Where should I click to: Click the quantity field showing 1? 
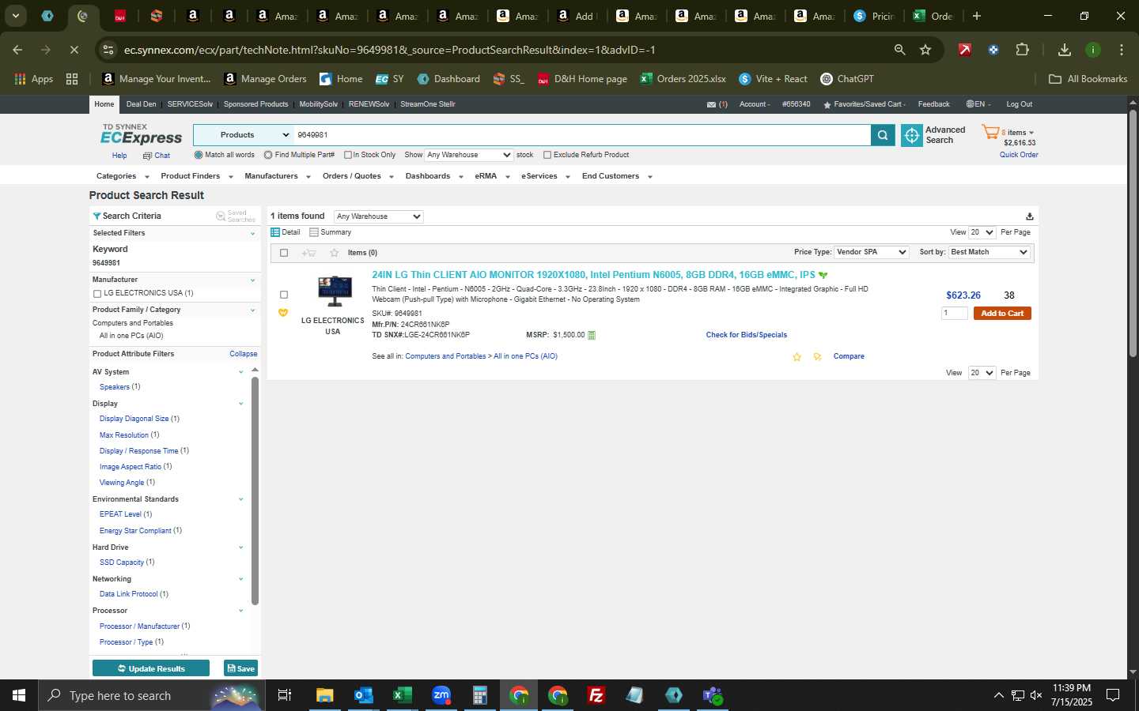click(955, 314)
